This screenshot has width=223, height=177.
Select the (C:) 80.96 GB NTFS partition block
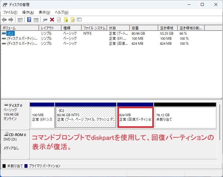pos(85,115)
